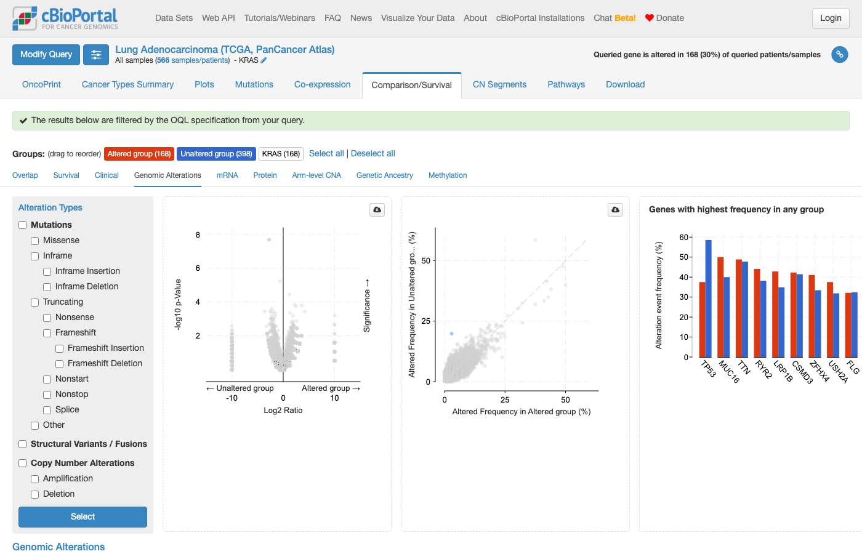Open Lung Adenocarcinoma study link
862x554 pixels.
pyautogui.click(x=225, y=49)
